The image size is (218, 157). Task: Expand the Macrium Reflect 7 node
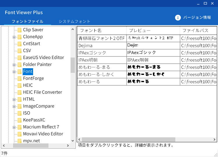point(14,127)
